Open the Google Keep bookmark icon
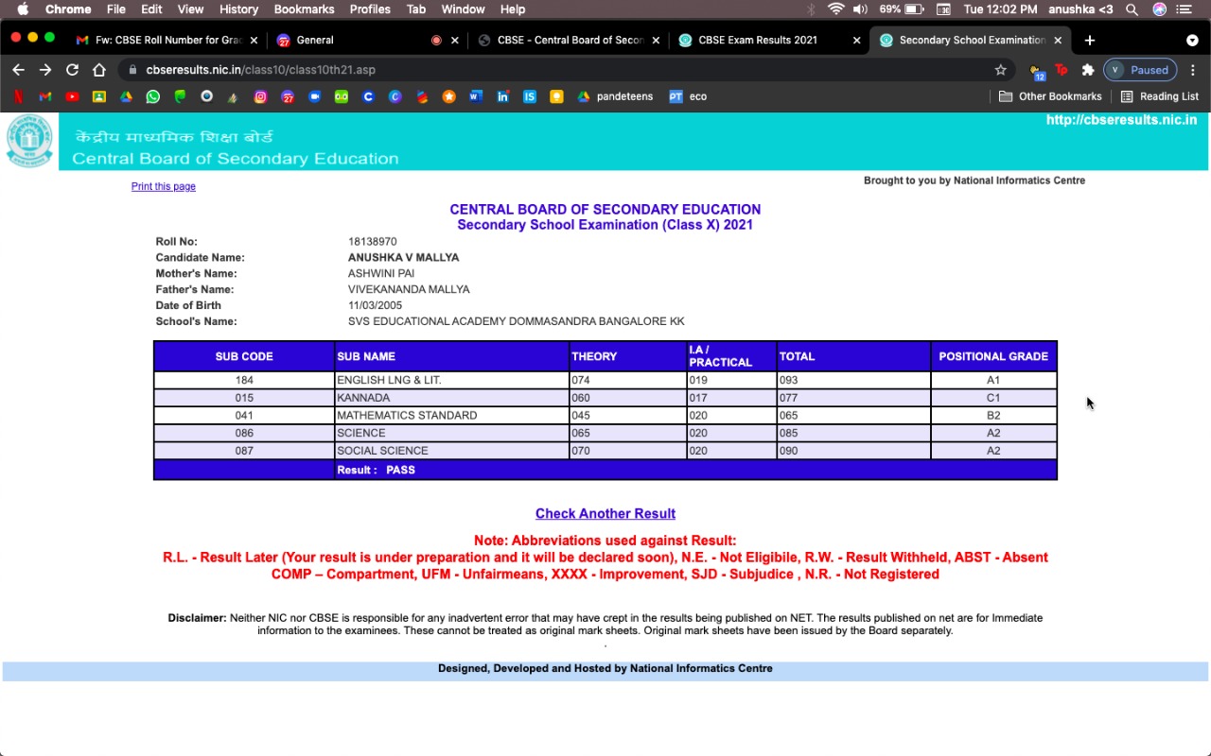Screen dimensions: 1211x756 (557, 96)
